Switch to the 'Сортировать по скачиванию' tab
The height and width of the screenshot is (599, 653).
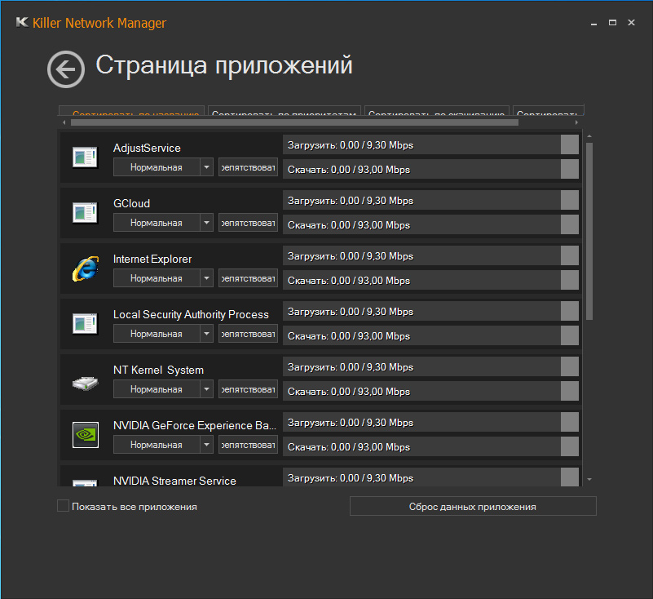click(x=437, y=111)
